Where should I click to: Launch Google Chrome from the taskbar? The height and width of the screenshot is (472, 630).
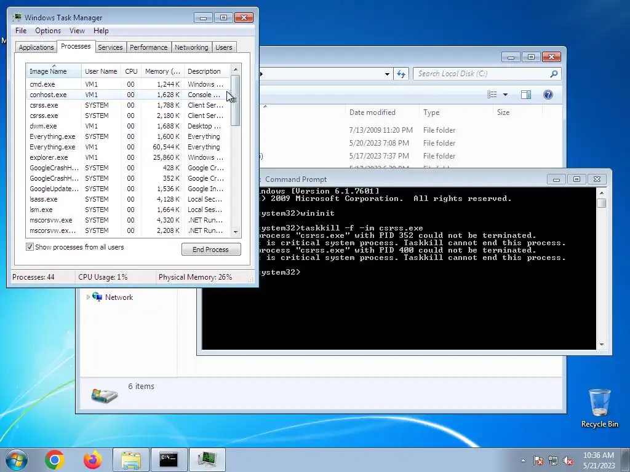[x=55, y=460]
